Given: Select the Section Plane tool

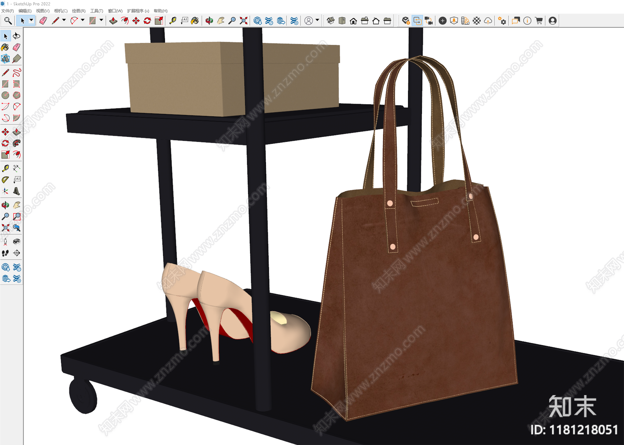Looking at the screenshot, I should (x=16, y=253).
